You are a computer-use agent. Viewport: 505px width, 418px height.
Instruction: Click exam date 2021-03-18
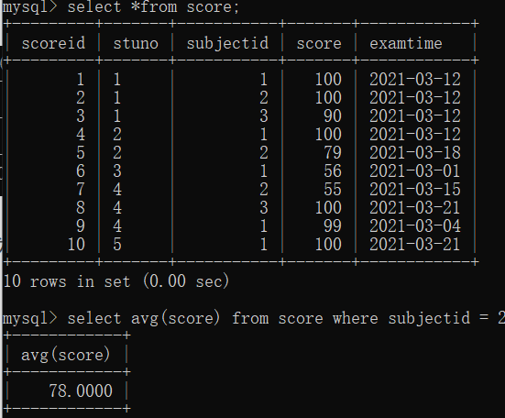pos(415,153)
